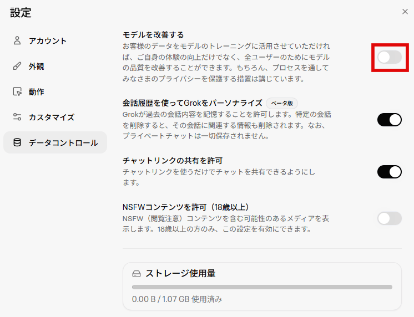Open the アカウント settings tab

(x=48, y=40)
